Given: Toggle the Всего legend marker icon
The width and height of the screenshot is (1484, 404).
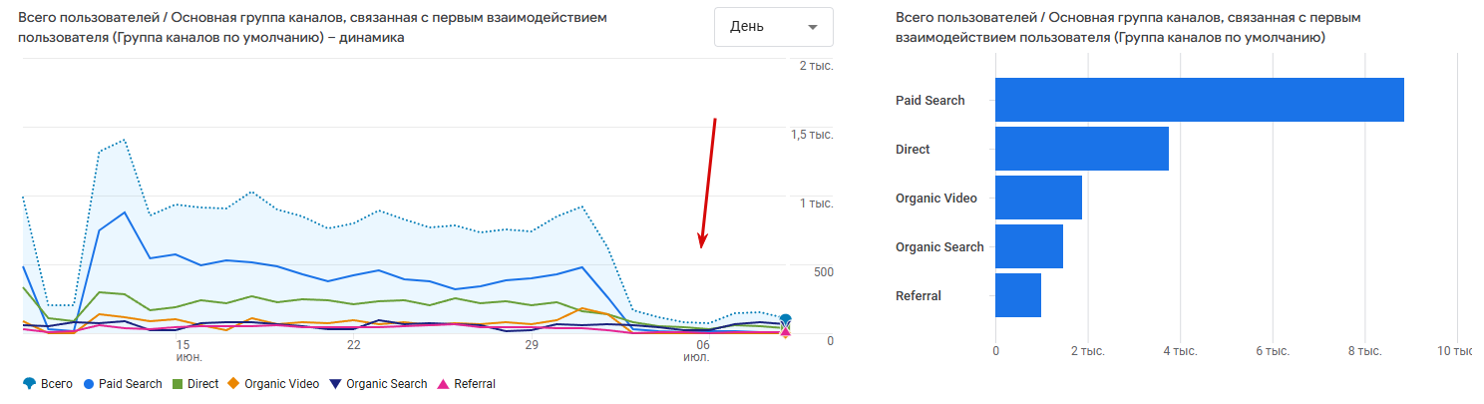Looking at the screenshot, I should 28,384.
